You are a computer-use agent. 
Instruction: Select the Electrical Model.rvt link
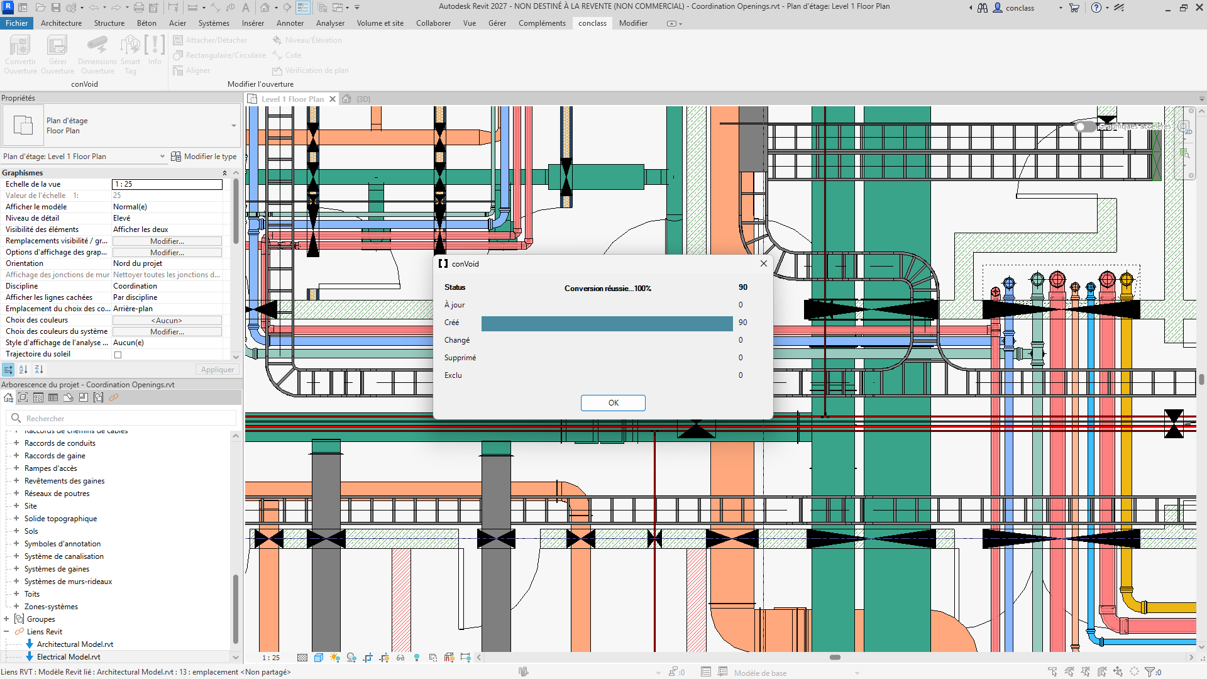click(69, 657)
